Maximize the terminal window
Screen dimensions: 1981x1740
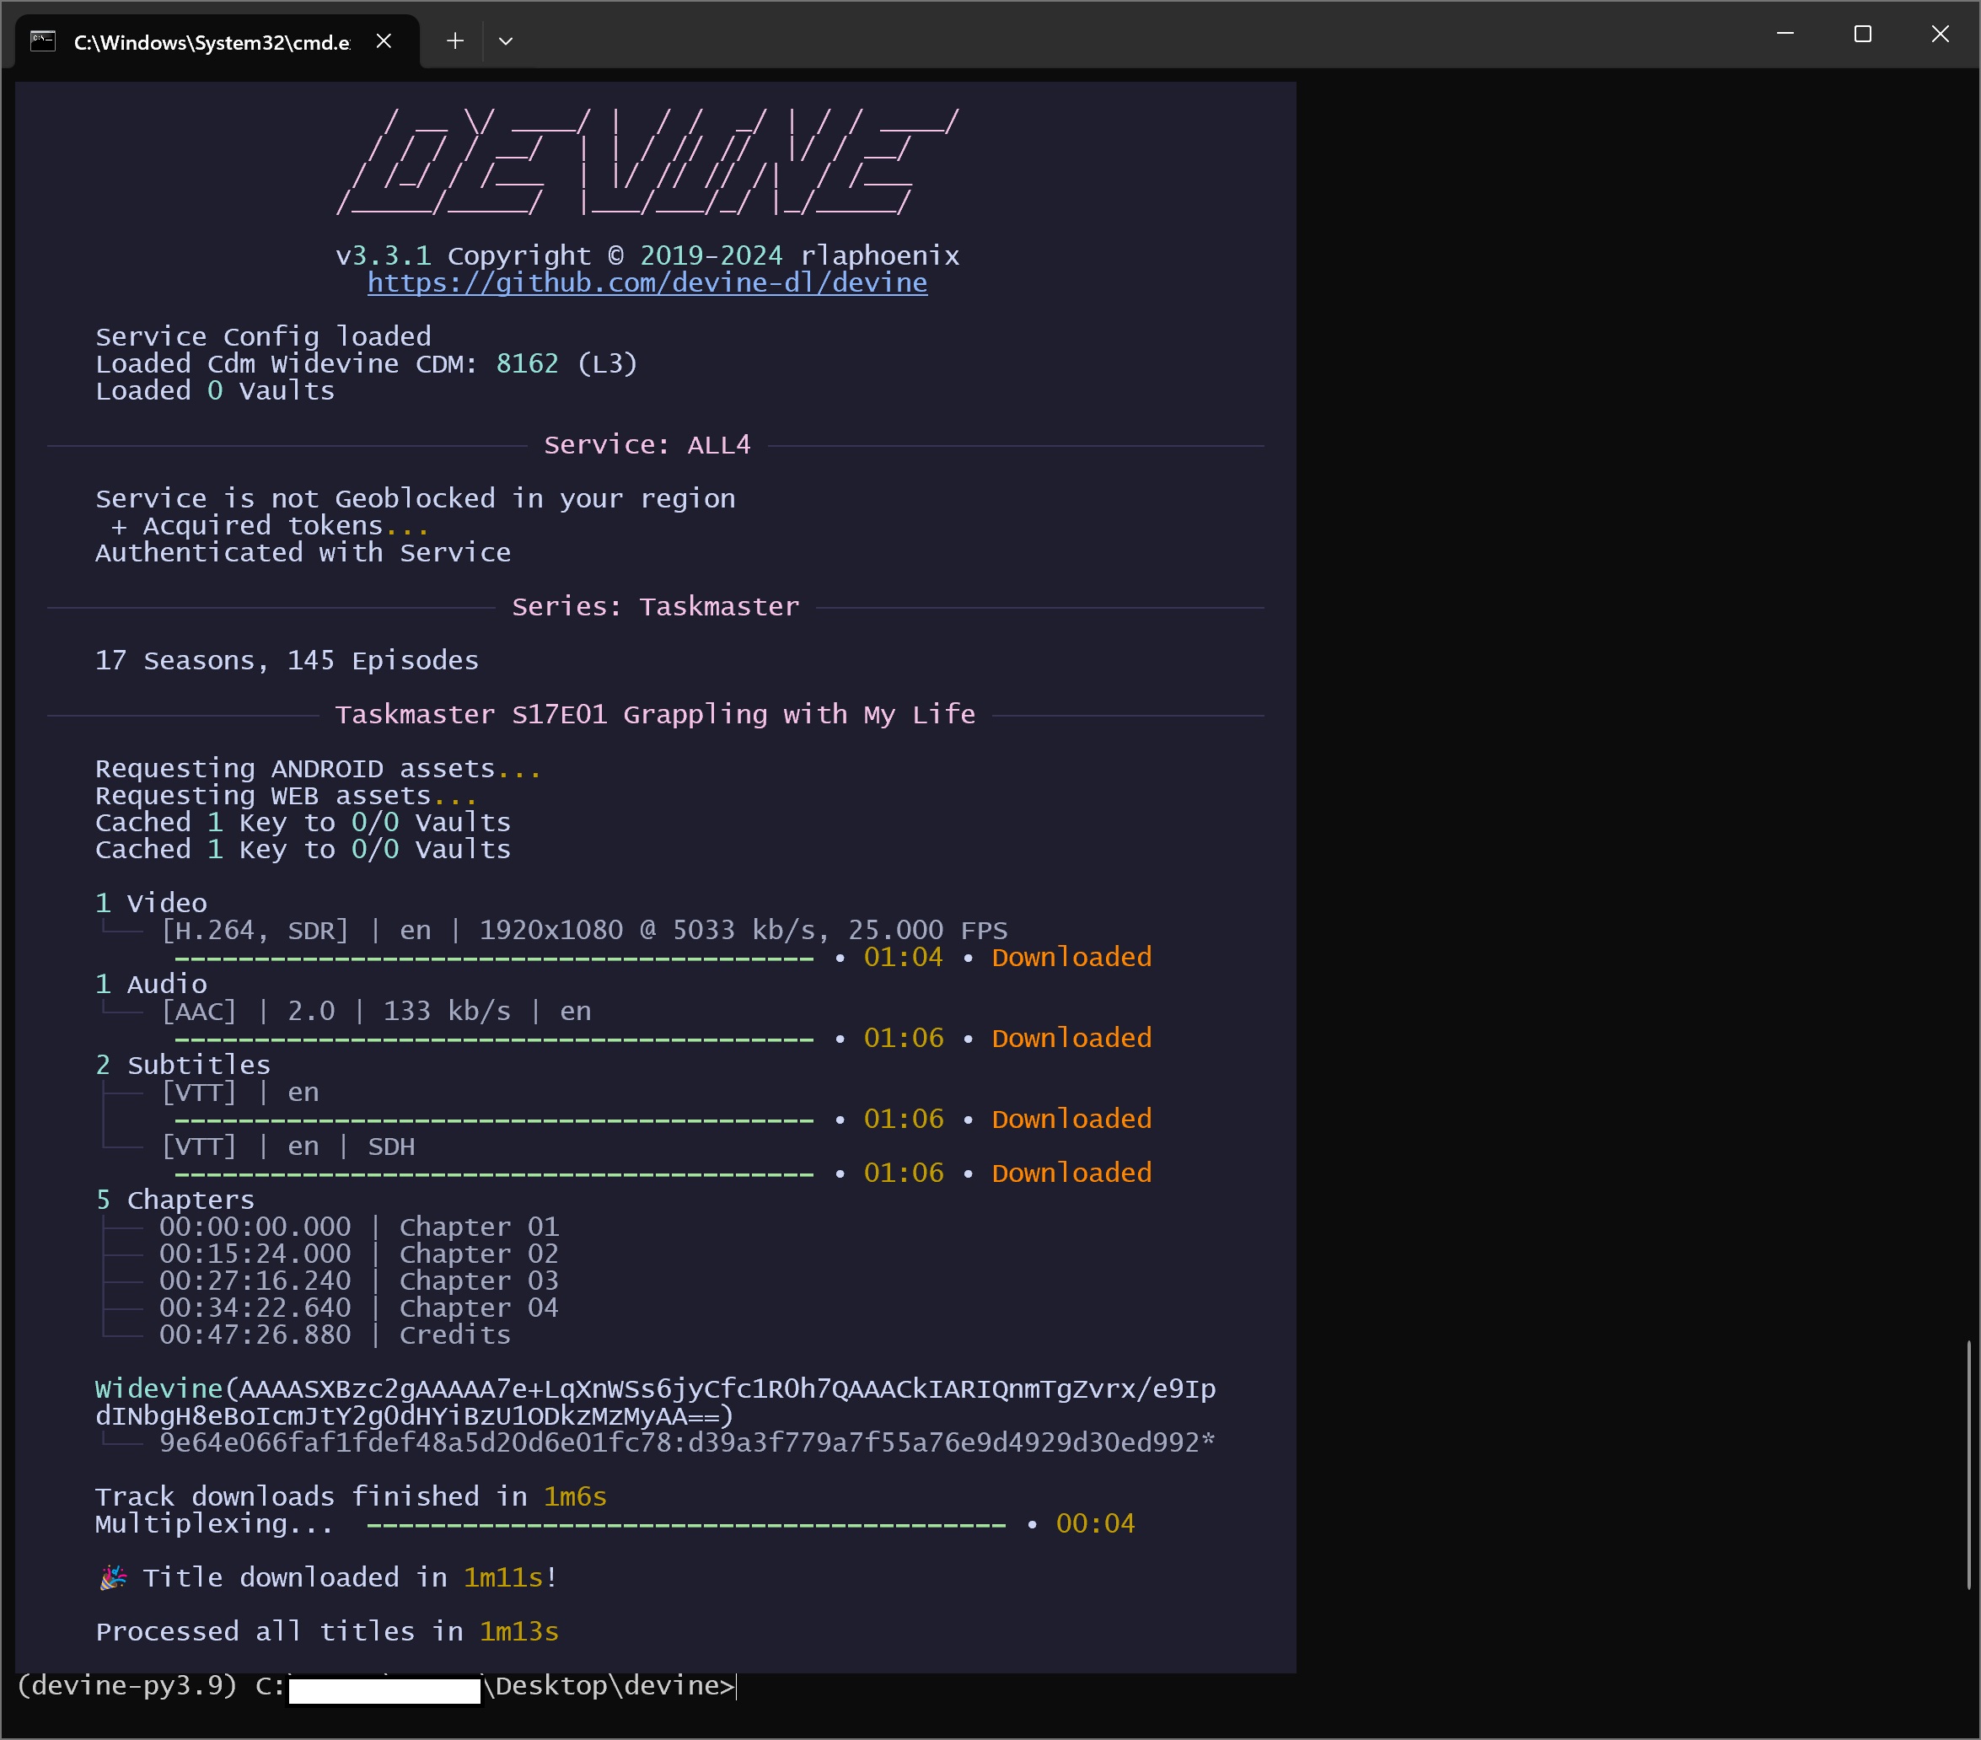tap(1862, 34)
